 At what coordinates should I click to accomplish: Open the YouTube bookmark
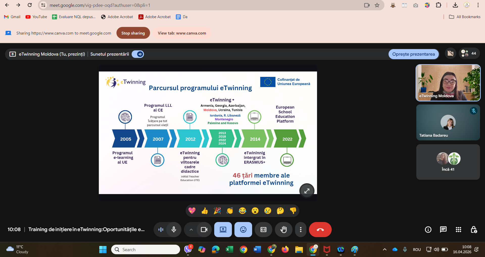36,17
